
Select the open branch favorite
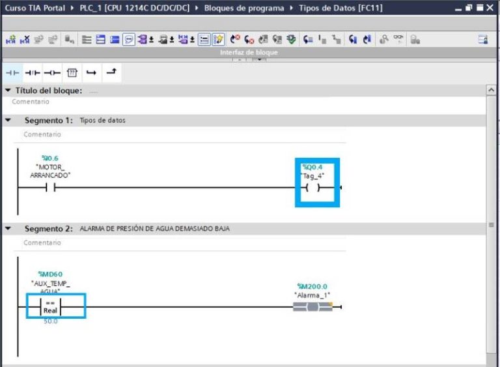click(x=92, y=73)
